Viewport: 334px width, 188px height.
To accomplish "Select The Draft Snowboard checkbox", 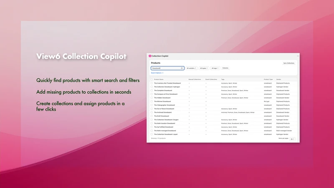I will [152, 116].
